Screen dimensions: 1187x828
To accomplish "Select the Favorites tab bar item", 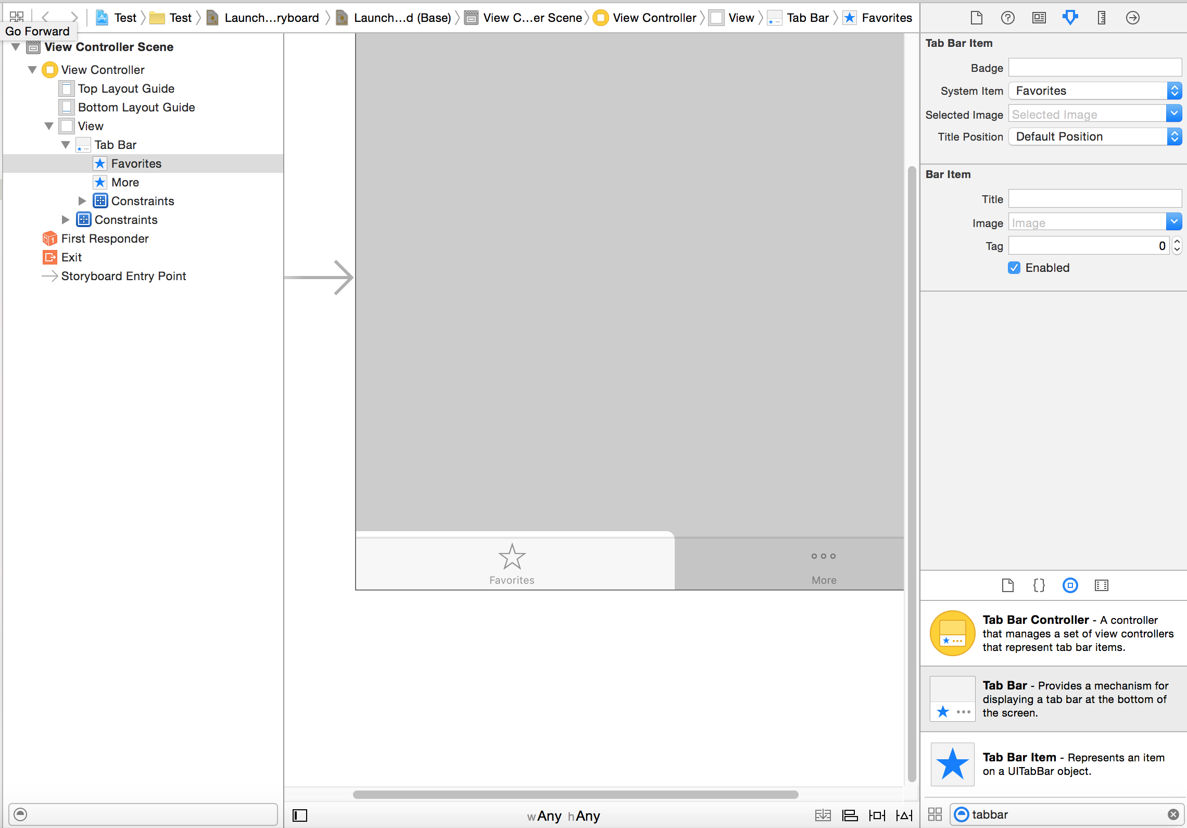I will [x=512, y=564].
